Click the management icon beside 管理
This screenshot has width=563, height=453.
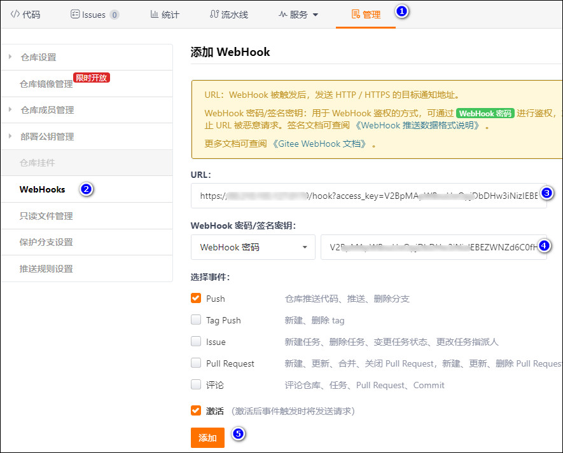(x=356, y=15)
